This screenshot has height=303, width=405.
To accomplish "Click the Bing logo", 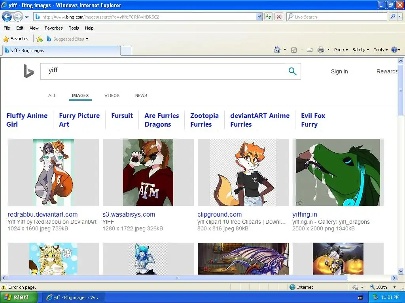I will tap(28, 71).
